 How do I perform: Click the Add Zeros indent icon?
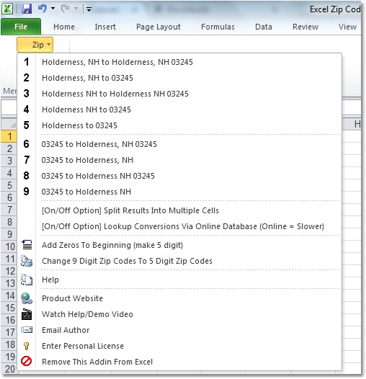click(27, 244)
